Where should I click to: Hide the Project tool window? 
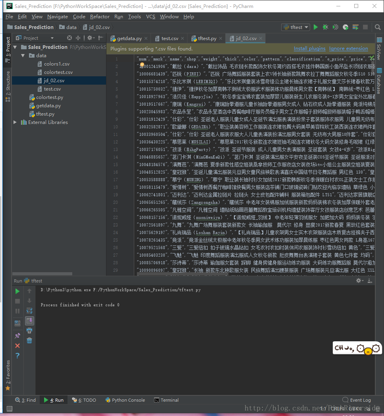point(101,38)
